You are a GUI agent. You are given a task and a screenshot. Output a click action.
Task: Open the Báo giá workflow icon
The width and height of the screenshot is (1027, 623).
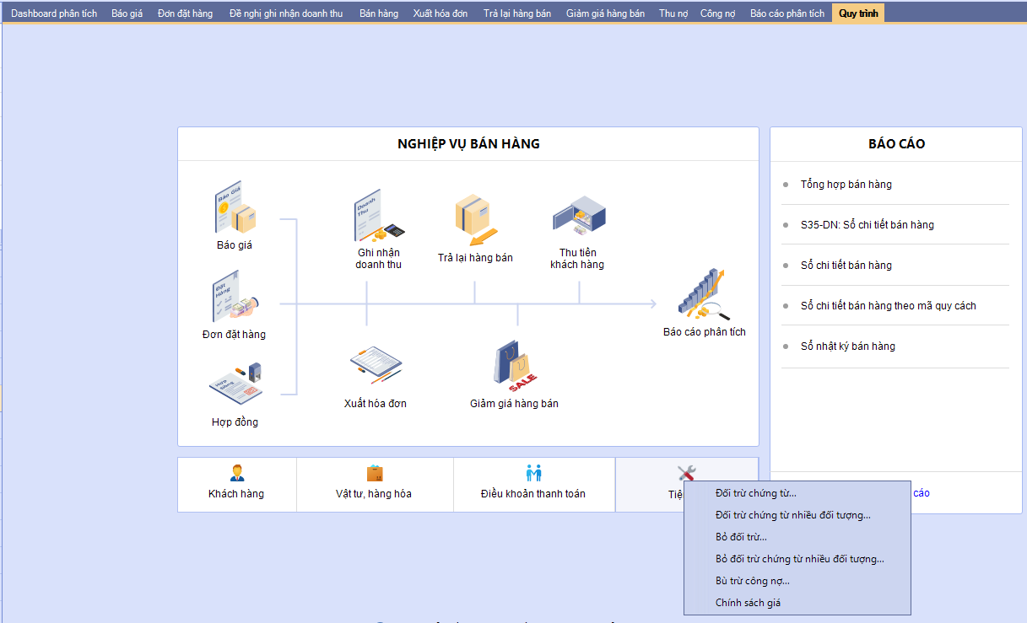(x=235, y=207)
